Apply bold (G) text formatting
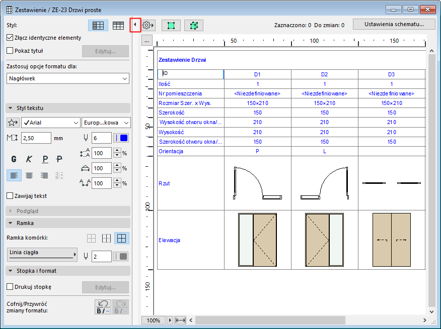 click(14, 159)
